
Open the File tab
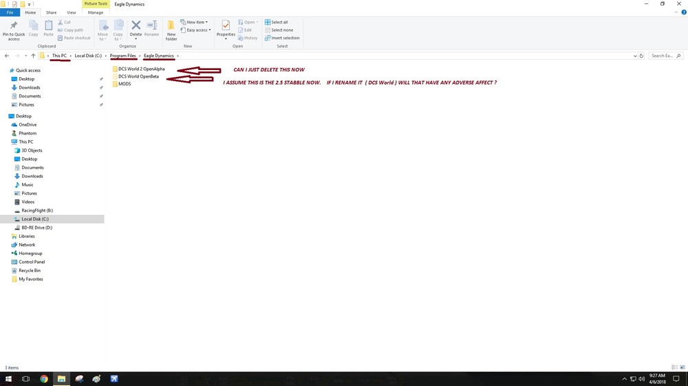click(10, 12)
